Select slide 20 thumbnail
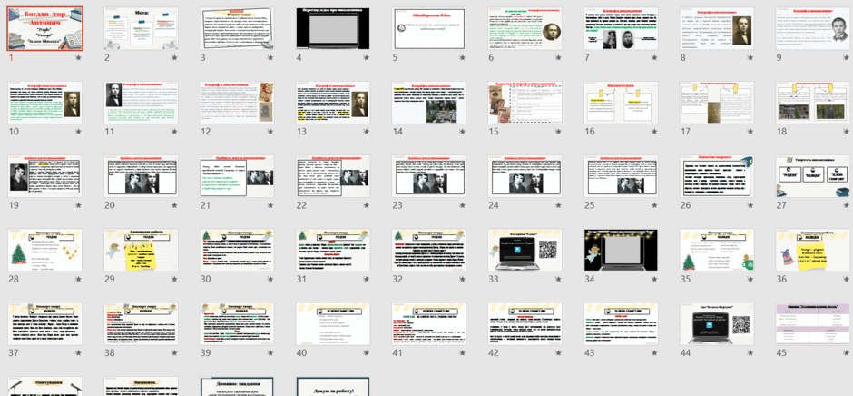This screenshot has height=396, width=853. (x=142, y=176)
